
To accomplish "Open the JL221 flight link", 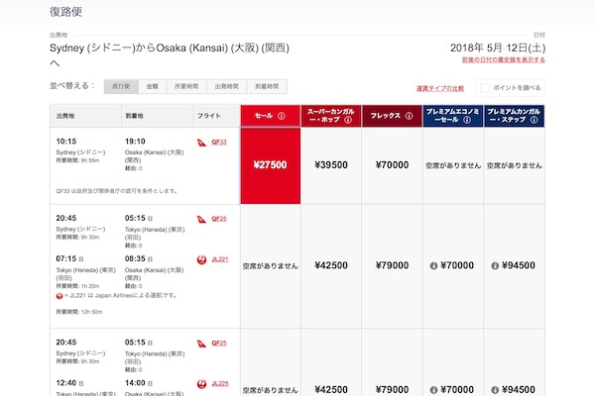I will tap(220, 259).
